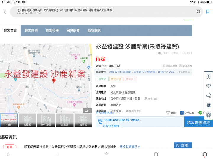This screenshot has width=213, height=160.
Task: Check battery status icon
Action: pos(209,2)
